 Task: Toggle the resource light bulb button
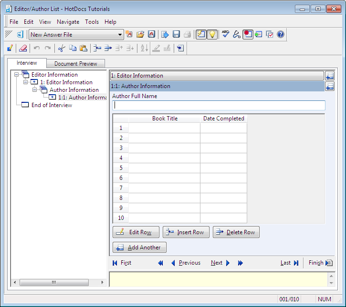(x=212, y=34)
